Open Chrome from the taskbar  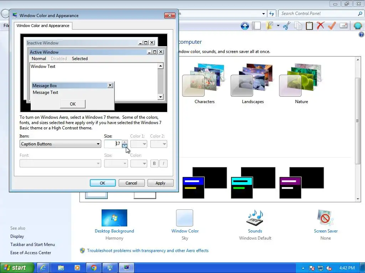tap(94, 268)
